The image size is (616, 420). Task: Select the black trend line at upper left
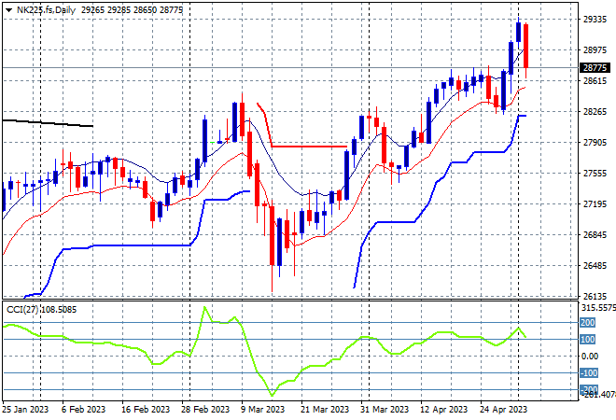(x=48, y=123)
